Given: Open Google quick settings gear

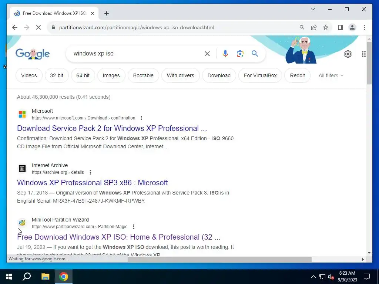Looking at the screenshot, I should click(348, 54).
